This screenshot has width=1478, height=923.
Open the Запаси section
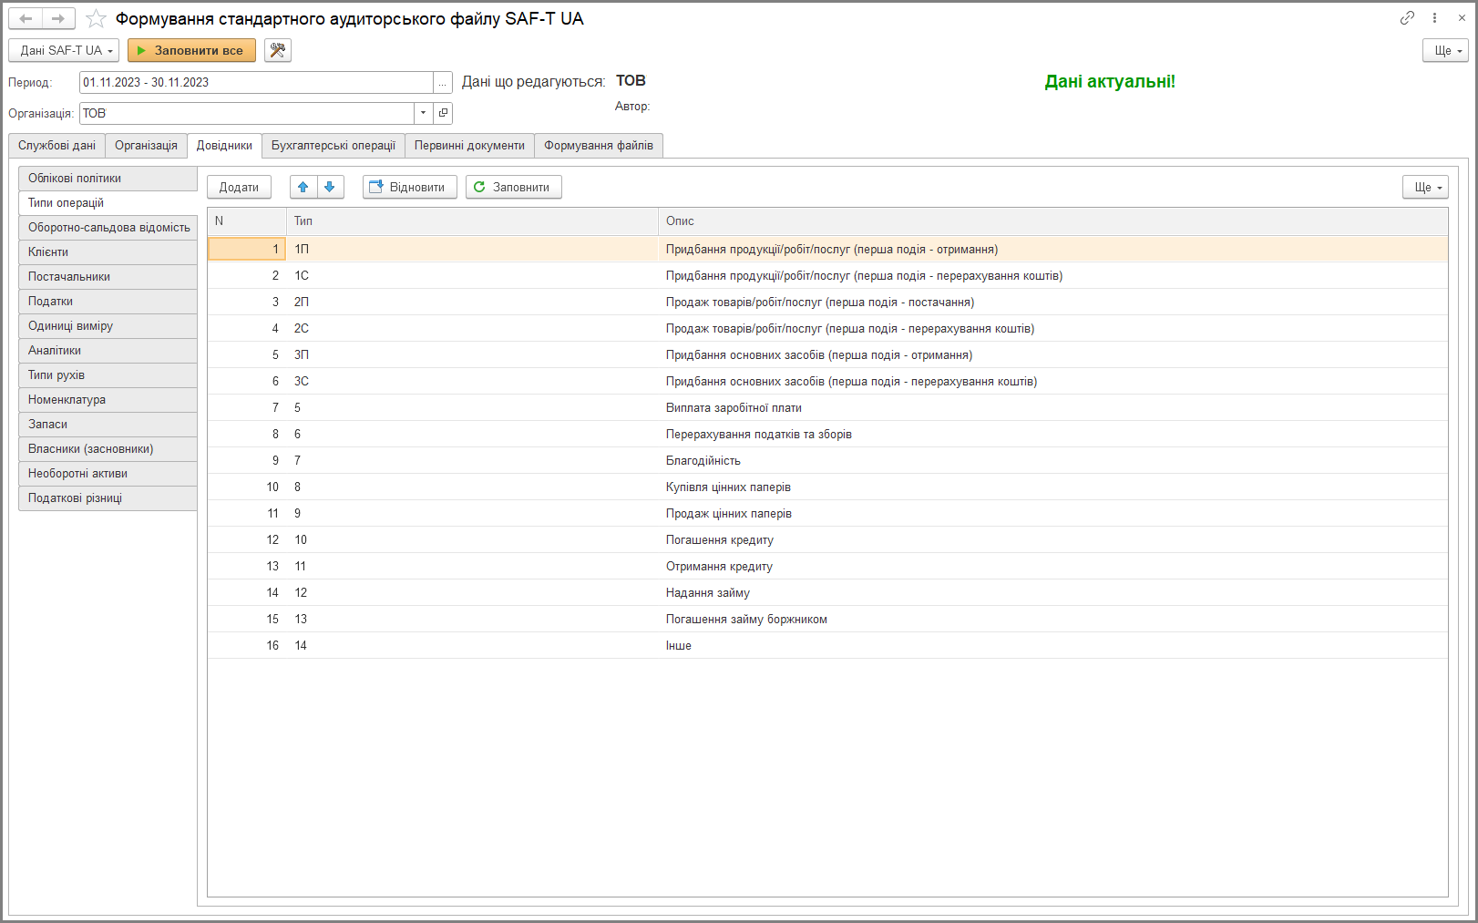108,425
